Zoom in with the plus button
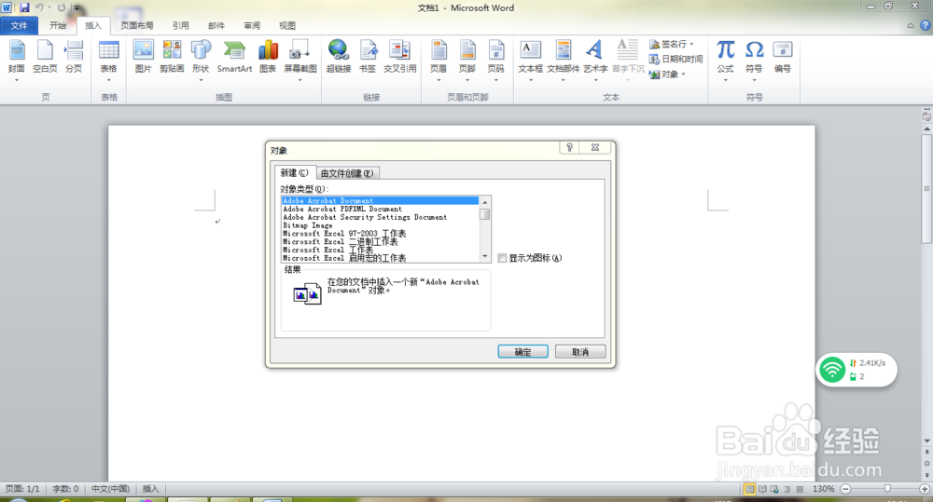 (x=925, y=488)
